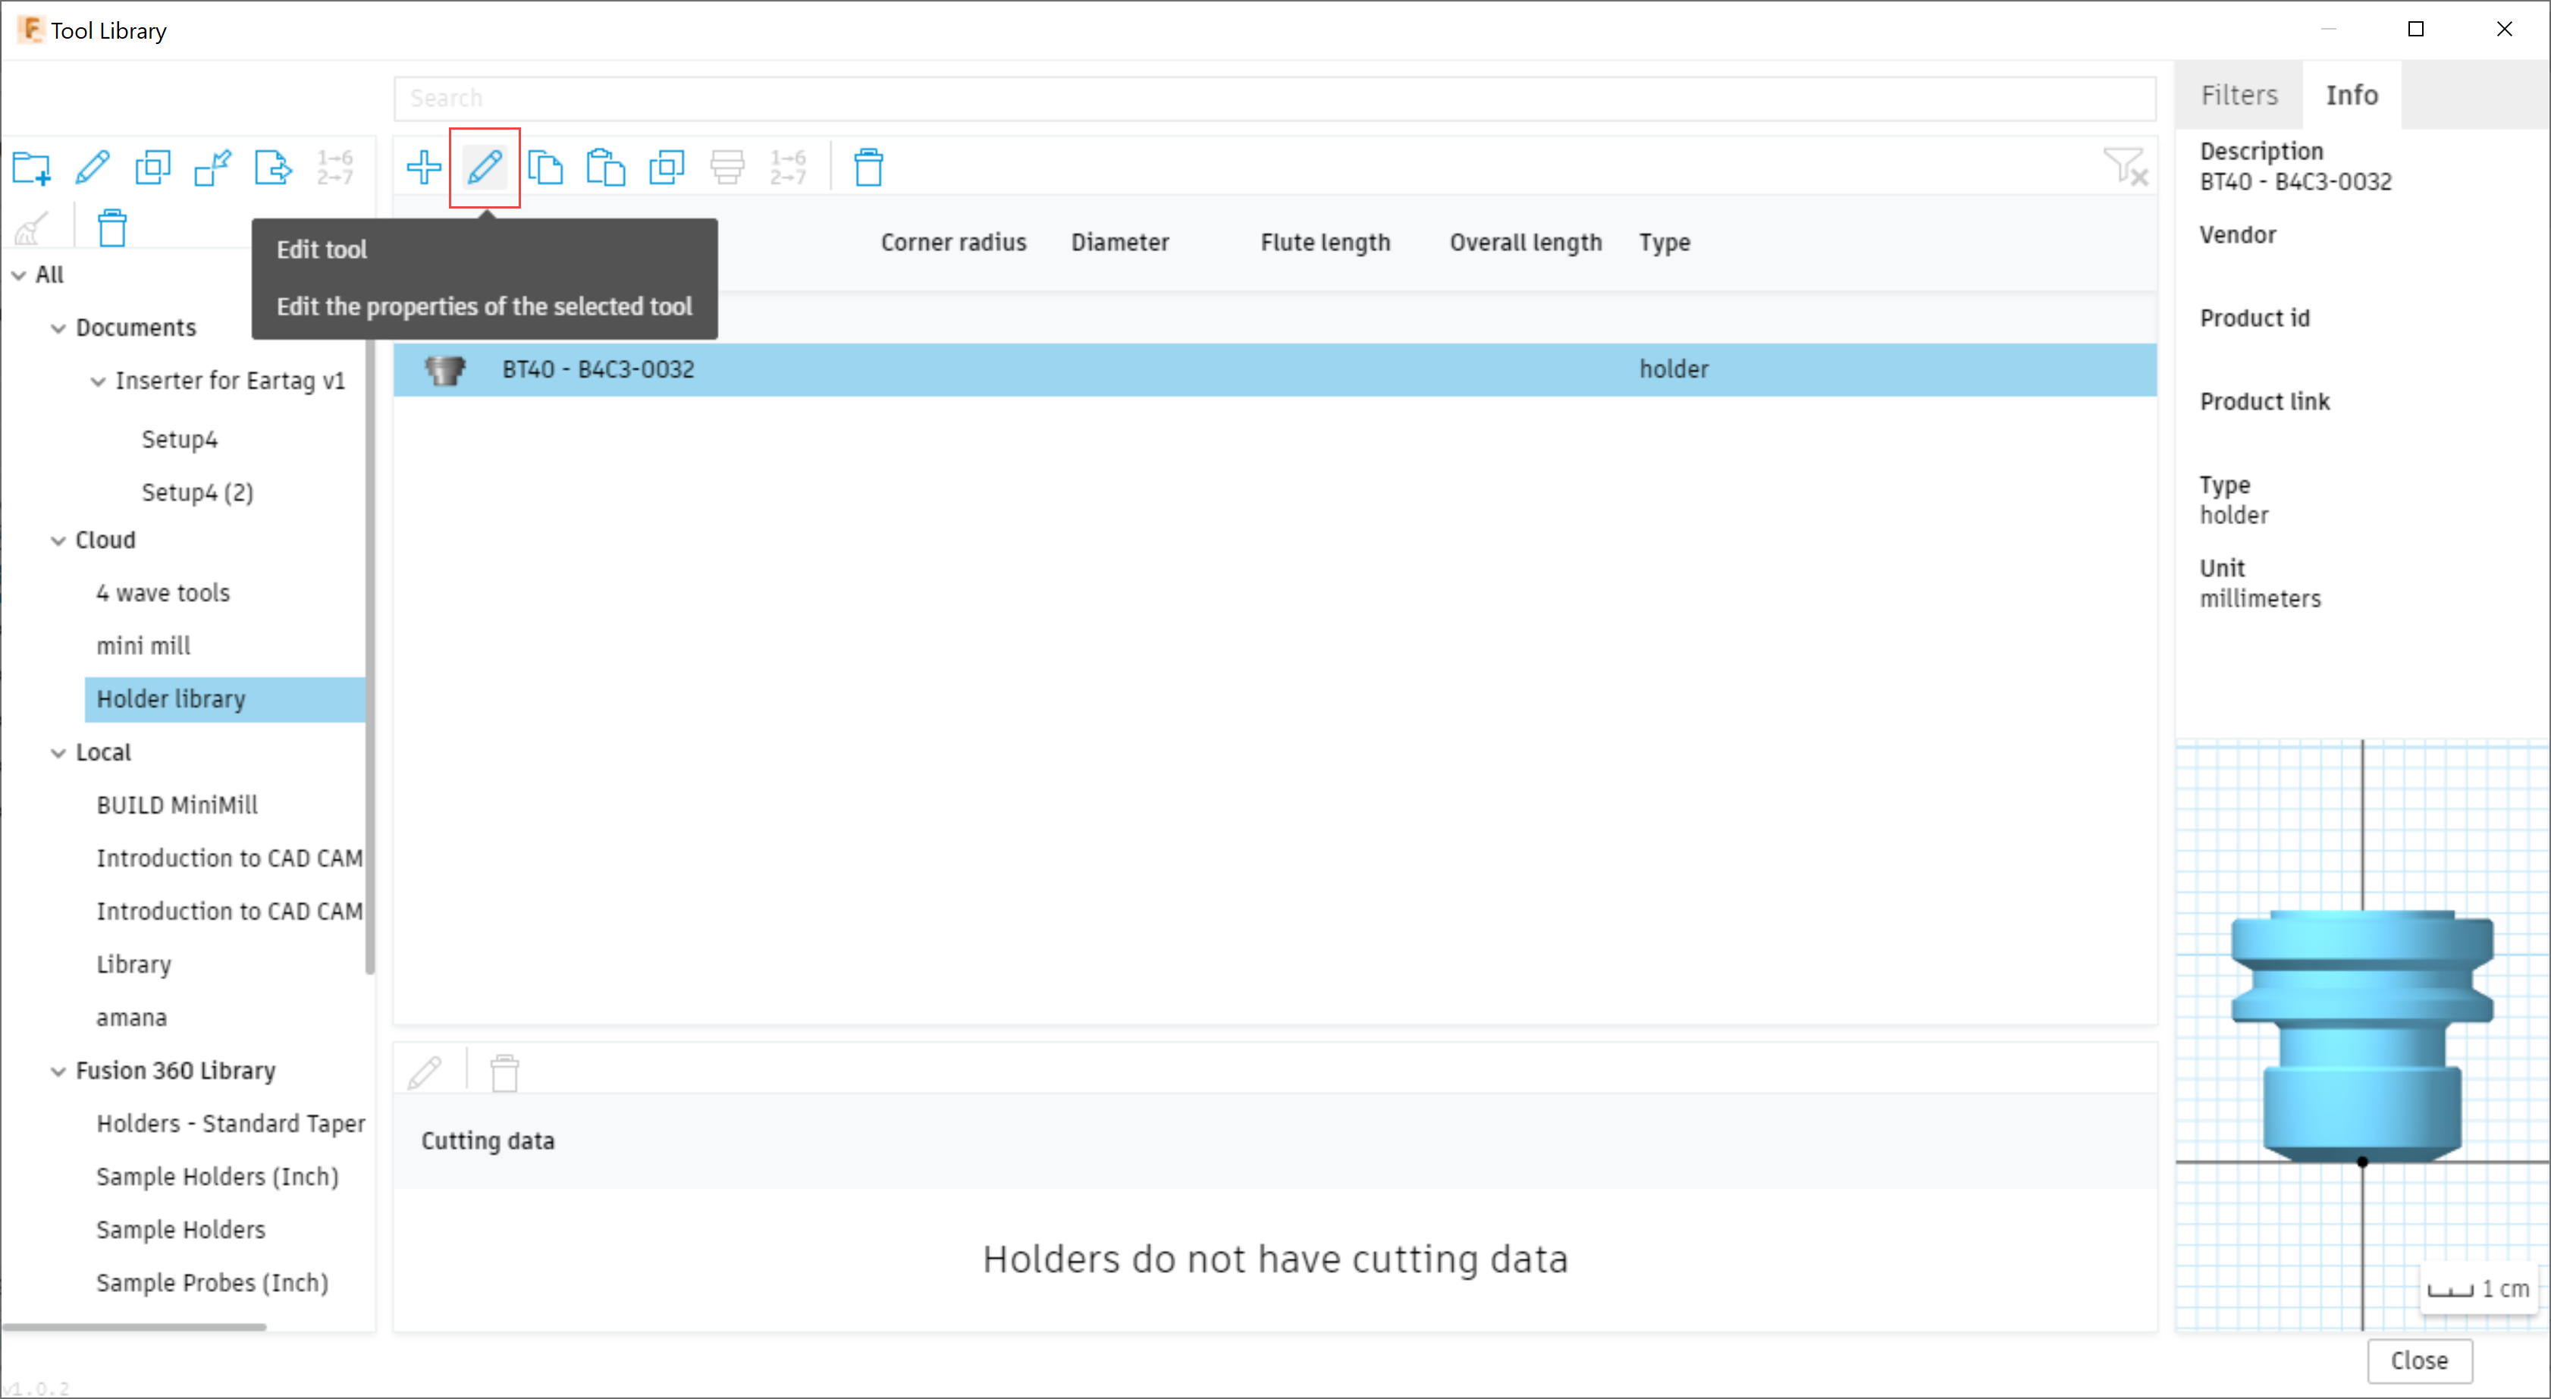Open the Info tab
Image resolution: width=2551 pixels, height=1399 pixels.
point(2351,95)
